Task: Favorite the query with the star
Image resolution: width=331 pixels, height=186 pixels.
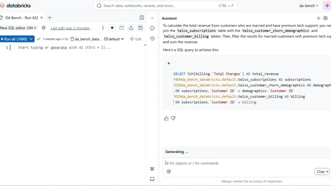Action: [x=43, y=28]
